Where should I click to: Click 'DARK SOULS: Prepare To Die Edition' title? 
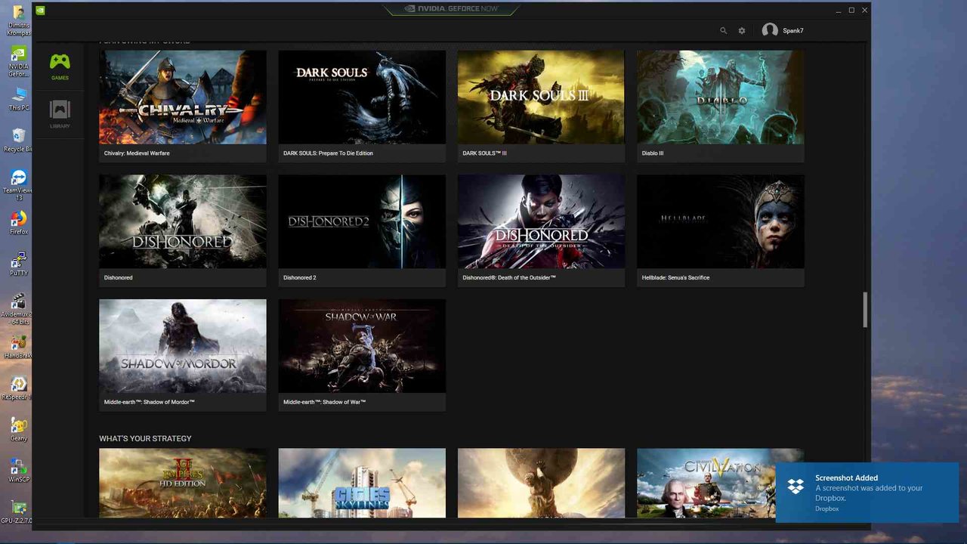(x=328, y=153)
